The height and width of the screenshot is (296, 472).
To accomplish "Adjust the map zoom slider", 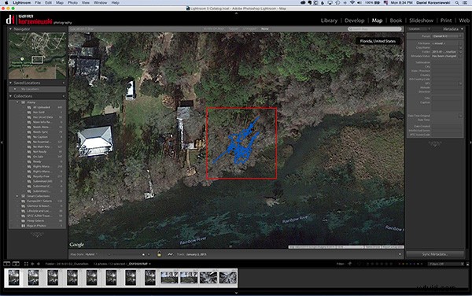I will point(127,254).
